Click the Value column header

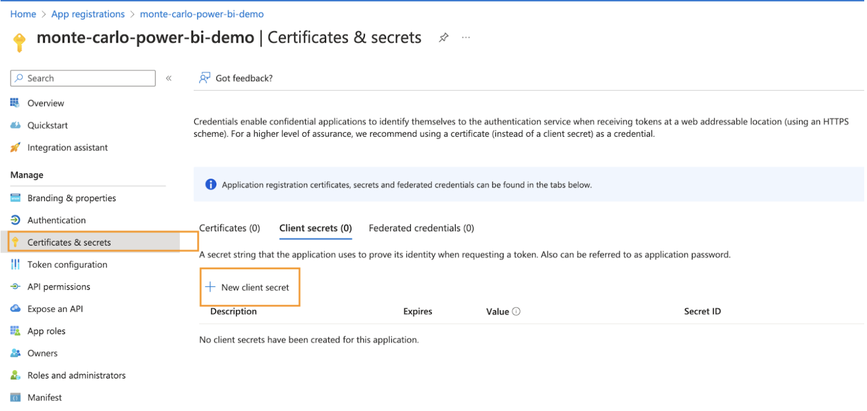click(497, 311)
